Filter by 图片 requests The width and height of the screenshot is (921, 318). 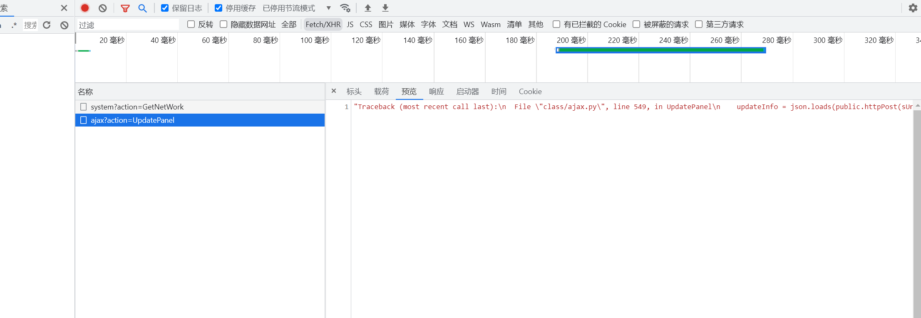pyautogui.click(x=386, y=25)
